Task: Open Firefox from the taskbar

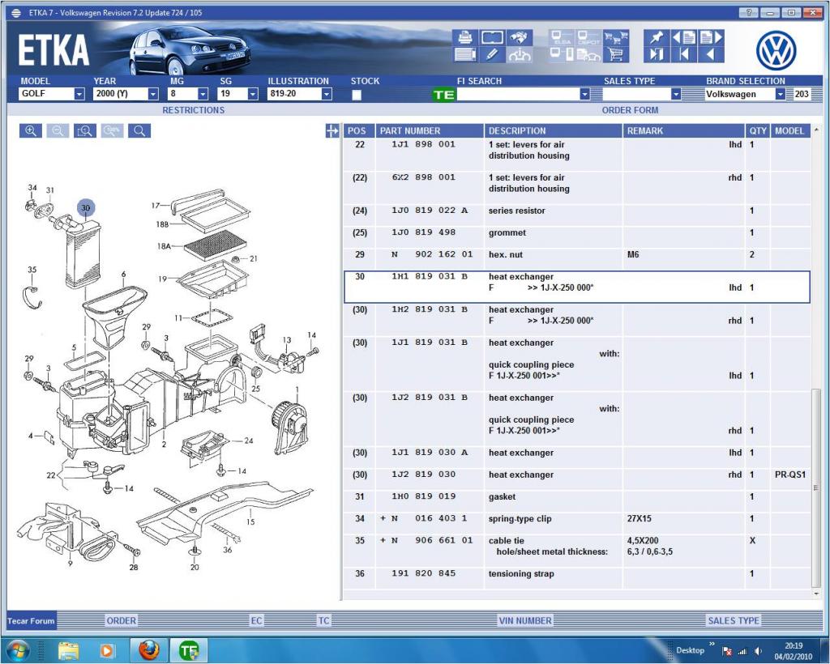Action: click(149, 650)
